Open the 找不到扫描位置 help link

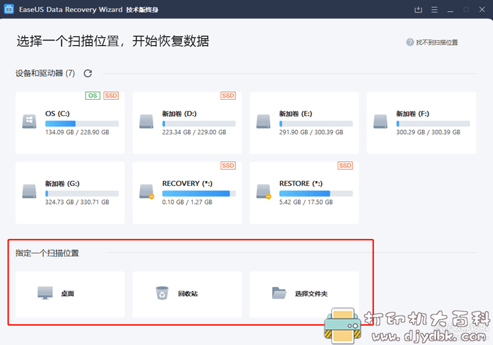(x=437, y=43)
